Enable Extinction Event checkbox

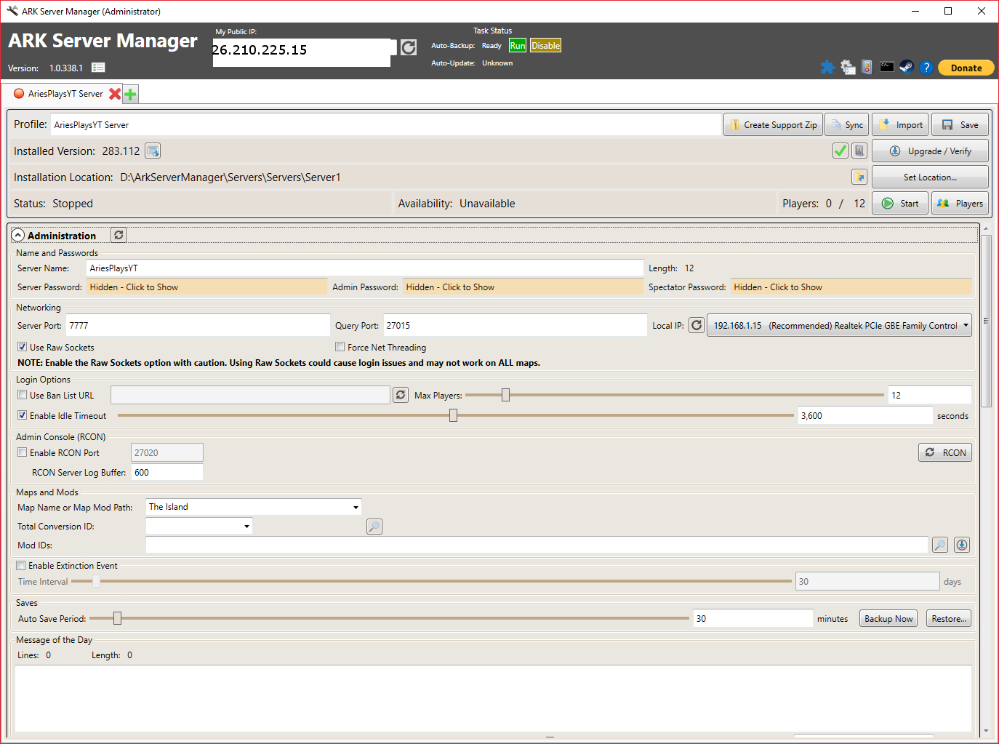coord(21,565)
